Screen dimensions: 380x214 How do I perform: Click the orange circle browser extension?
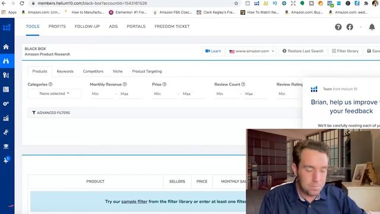[321, 4]
